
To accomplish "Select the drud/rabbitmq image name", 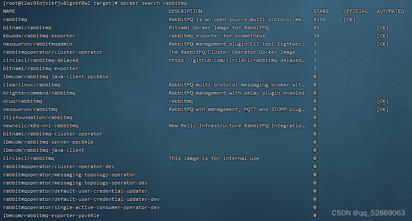I will tap(22, 101).
